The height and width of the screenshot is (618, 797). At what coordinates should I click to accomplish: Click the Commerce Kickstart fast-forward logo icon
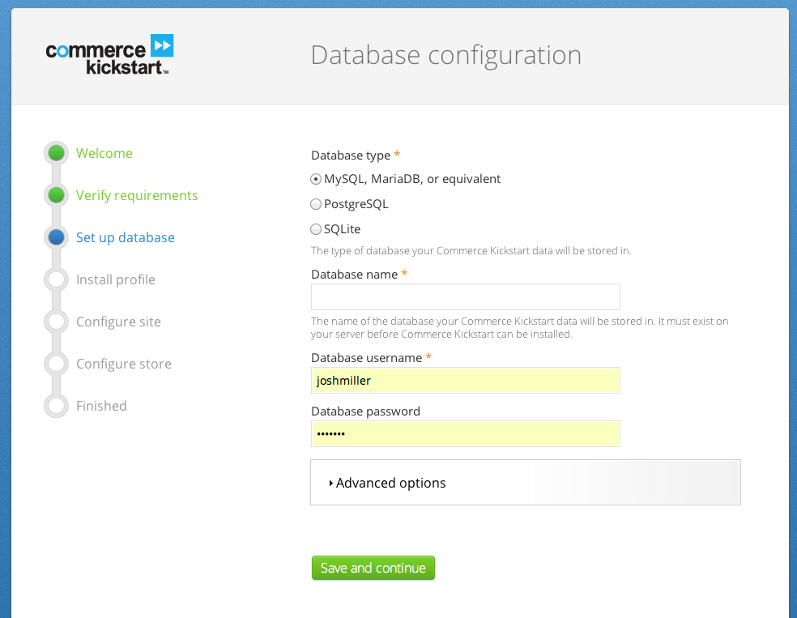pos(162,45)
